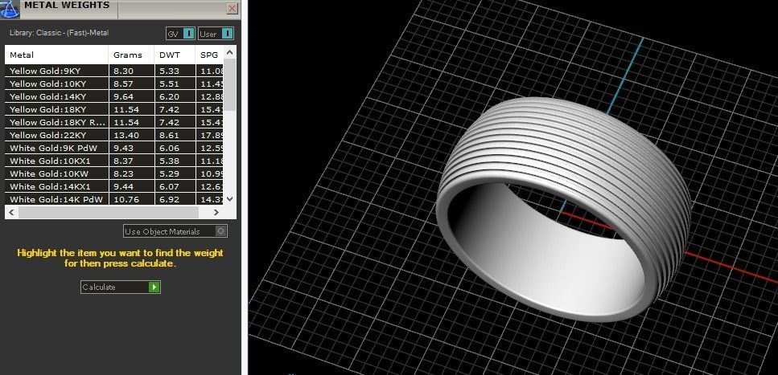This screenshot has height=375, width=778.
Task: Close the Metal Weights panel
Action: pos(232,8)
